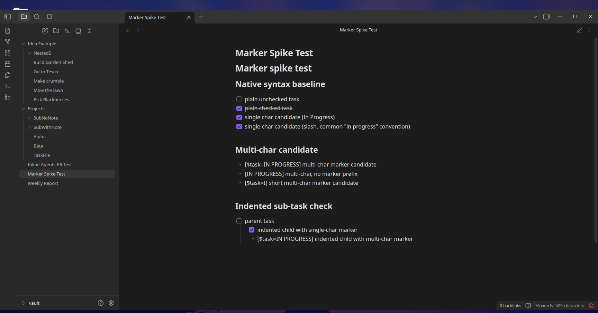Click the Indented sub-task check heading

click(284, 206)
